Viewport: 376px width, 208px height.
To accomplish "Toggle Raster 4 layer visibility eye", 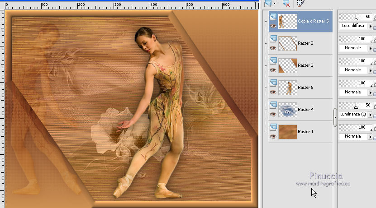I will [273, 115].
